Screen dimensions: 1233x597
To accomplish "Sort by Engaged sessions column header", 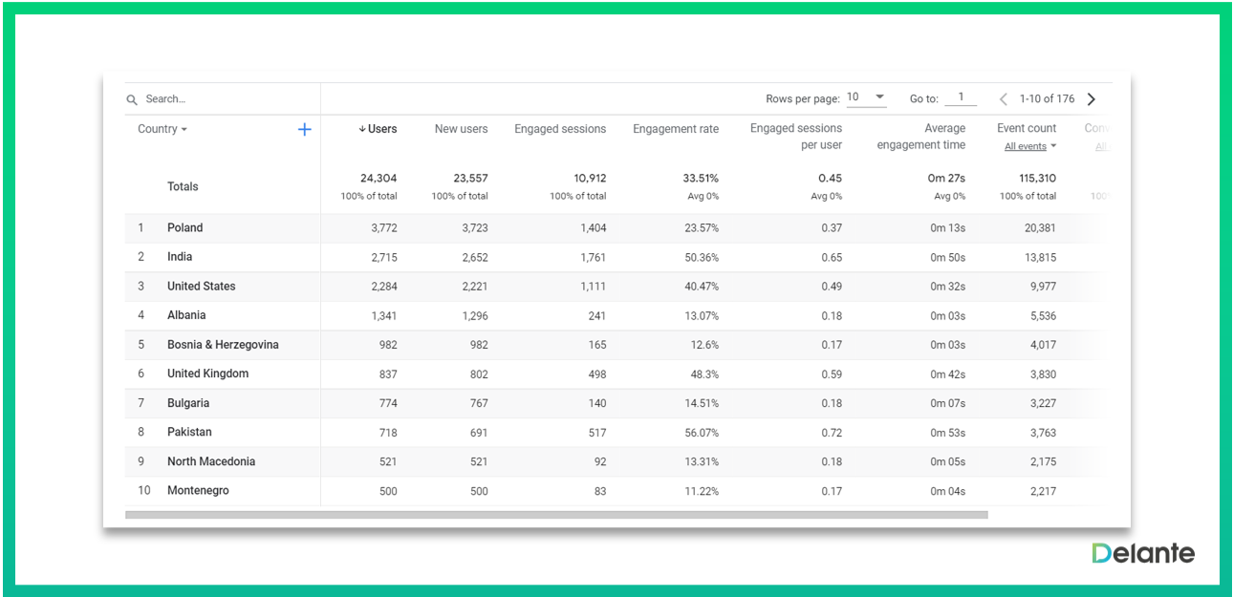I will tap(560, 129).
